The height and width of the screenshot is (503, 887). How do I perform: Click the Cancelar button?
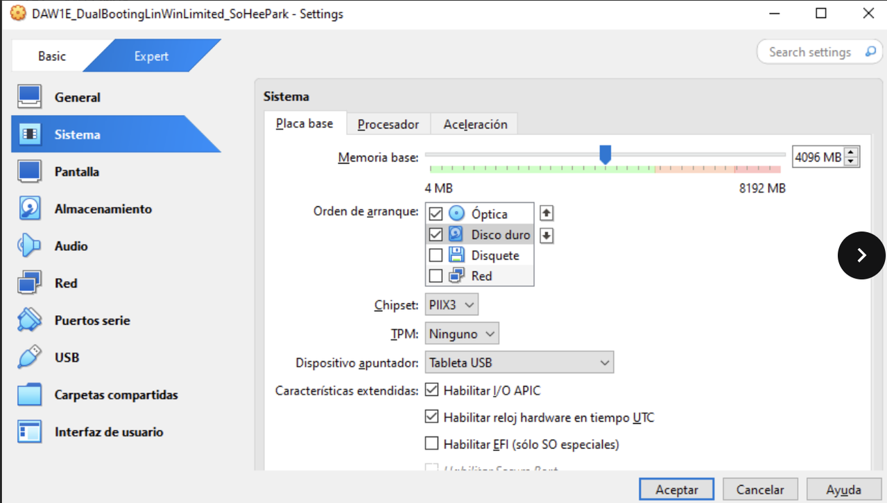pyautogui.click(x=760, y=489)
